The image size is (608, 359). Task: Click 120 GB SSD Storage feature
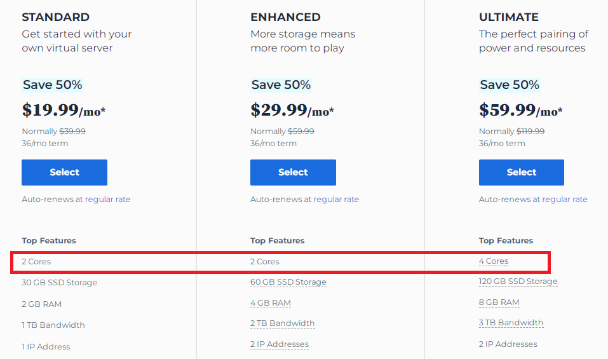point(518,281)
